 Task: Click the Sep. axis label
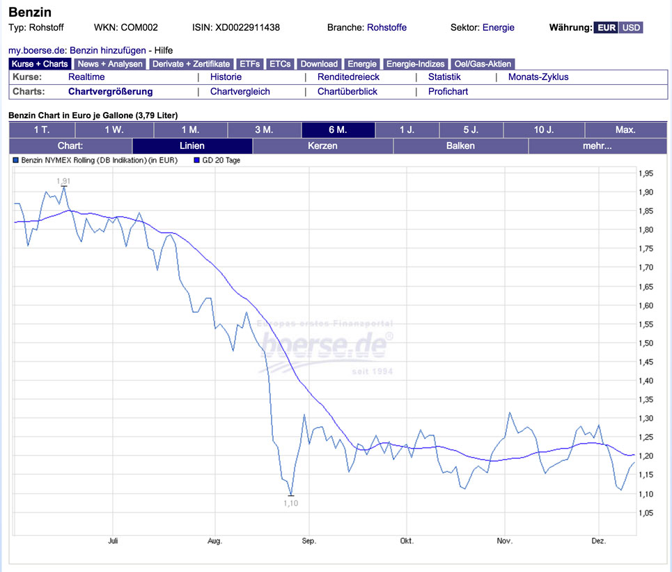click(309, 541)
